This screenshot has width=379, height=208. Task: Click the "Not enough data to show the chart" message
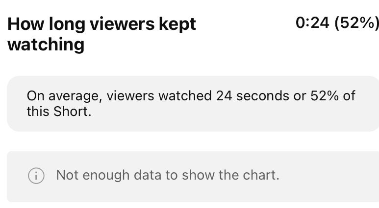tap(168, 175)
